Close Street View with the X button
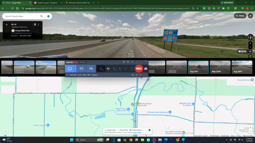255x143 pixels. pos(250,16)
